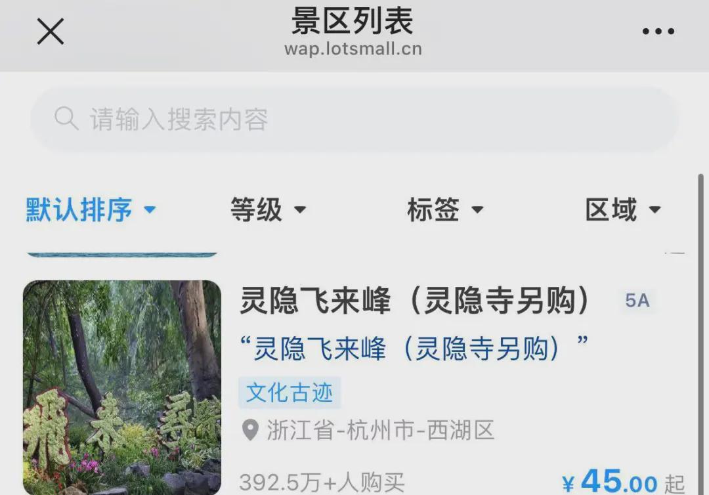
Task: Click the 5A rating badge
Action: click(x=637, y=301)
